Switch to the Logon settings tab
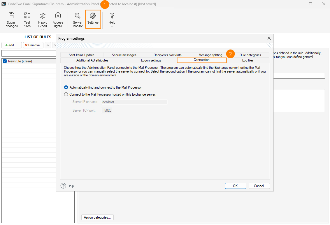Screen dimensions: 330x225 (151, 60)
